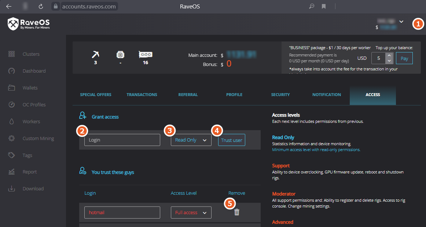The width and height of the screenshot is (426, 227).
Task: Click the OC Profiles icon
Action: pos(11,105)
